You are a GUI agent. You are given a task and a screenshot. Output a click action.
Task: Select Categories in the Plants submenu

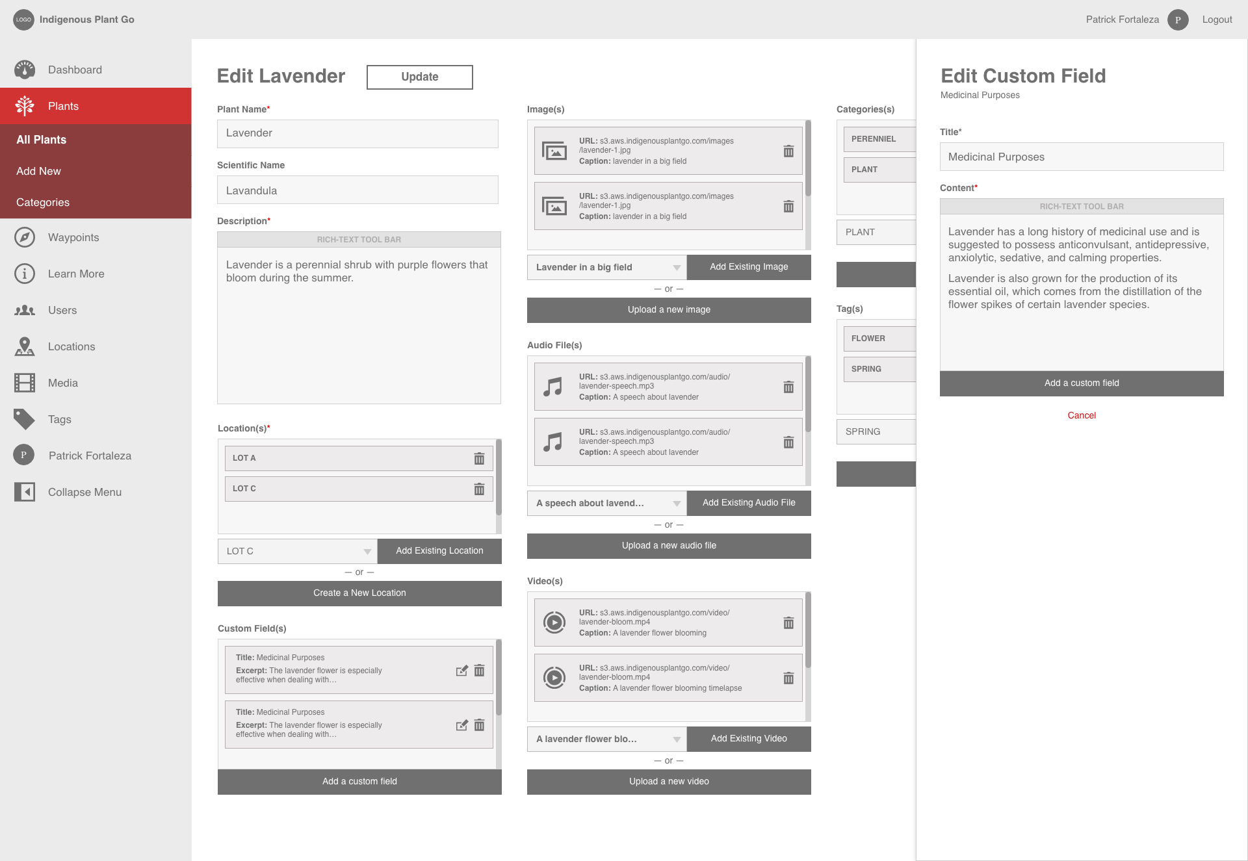43,202
